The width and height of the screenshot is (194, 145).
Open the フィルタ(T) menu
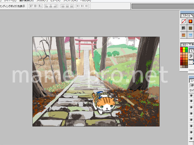pyautogui.click(x=42, y=1)
